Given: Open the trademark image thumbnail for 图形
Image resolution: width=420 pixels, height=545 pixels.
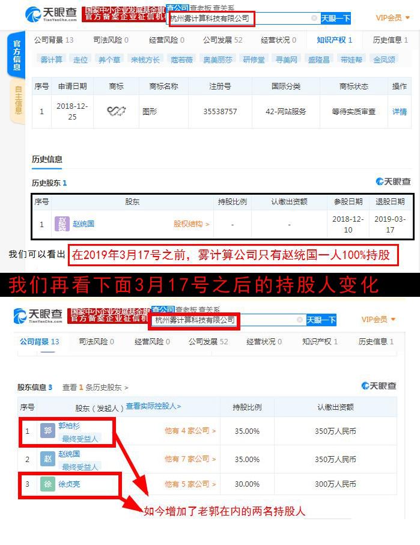Looking at the screenshot, I should pos(116,111).
